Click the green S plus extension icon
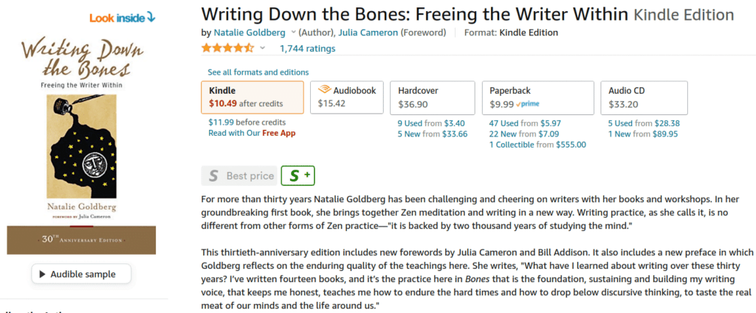 298,176
